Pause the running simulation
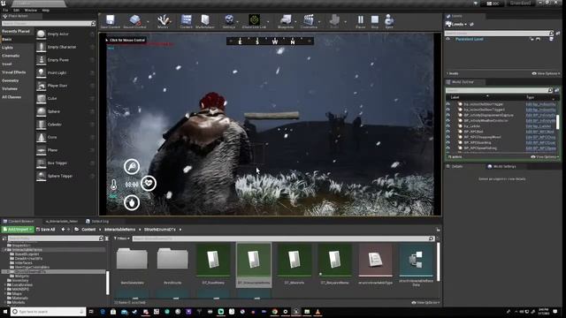The height and width of the screenshot is (318, 566). tap(360, 21)
